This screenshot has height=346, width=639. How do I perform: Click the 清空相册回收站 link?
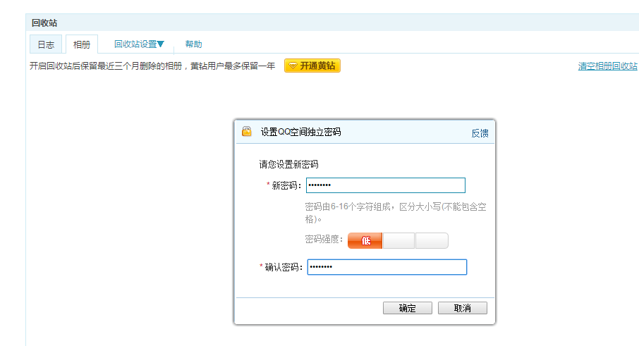point(608,66)
